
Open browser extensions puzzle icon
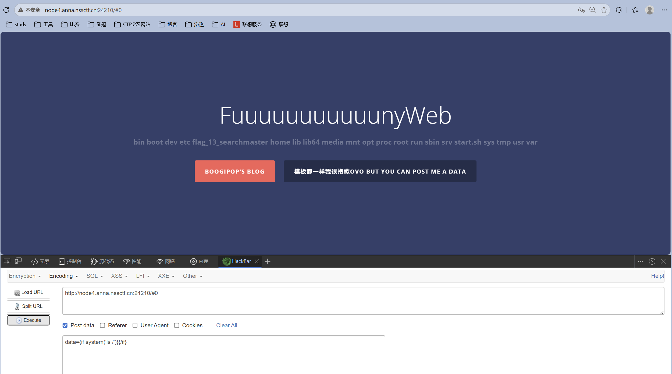[x=619, y=10]
